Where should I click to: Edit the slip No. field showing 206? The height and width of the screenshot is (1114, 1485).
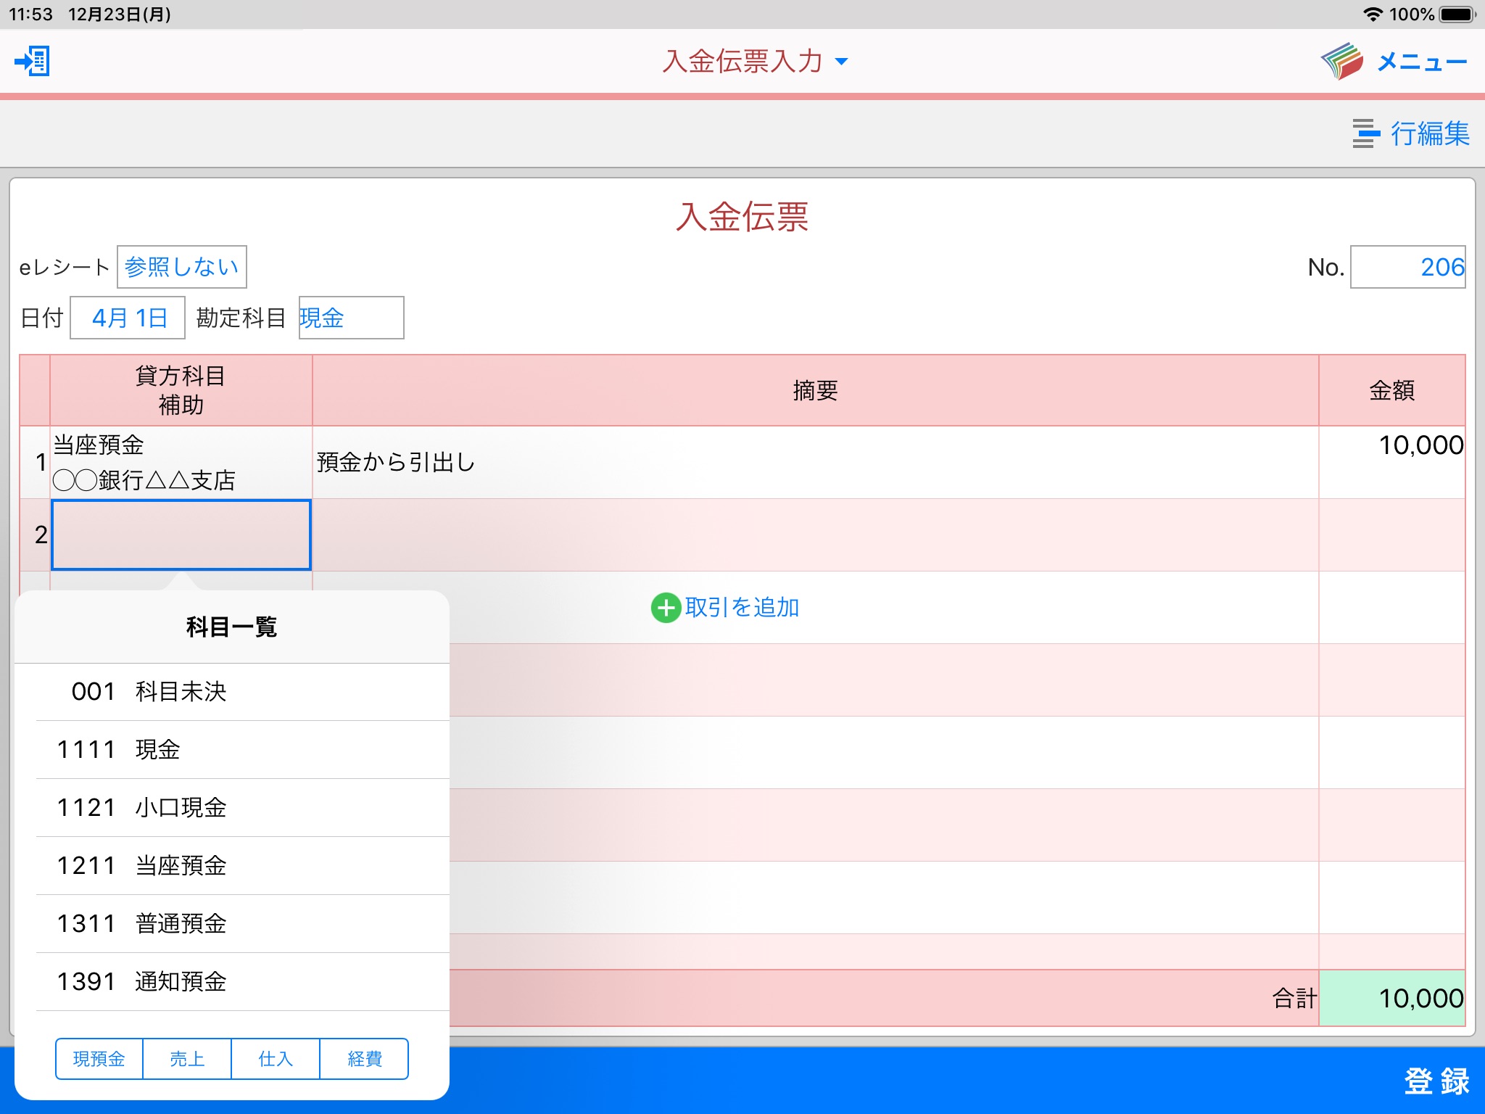[x=1407, y=267]
